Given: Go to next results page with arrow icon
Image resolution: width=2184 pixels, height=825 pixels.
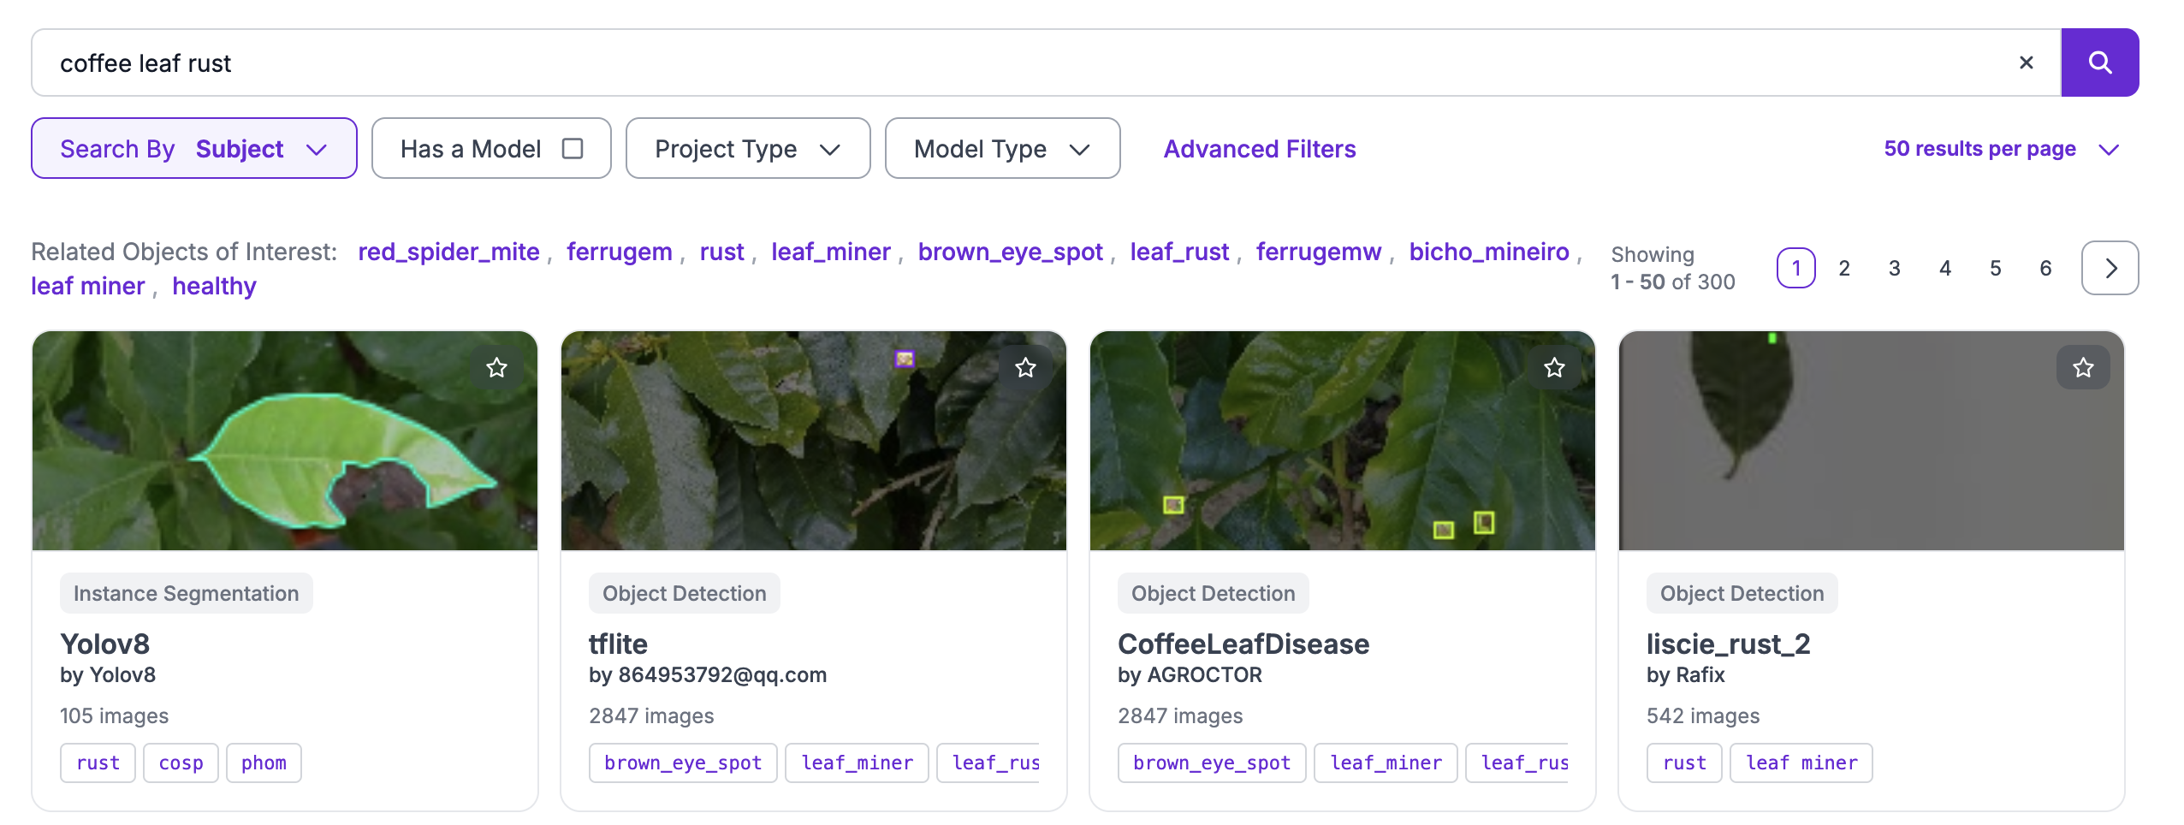Looking at the screenshot, I should click(2109, 267).
